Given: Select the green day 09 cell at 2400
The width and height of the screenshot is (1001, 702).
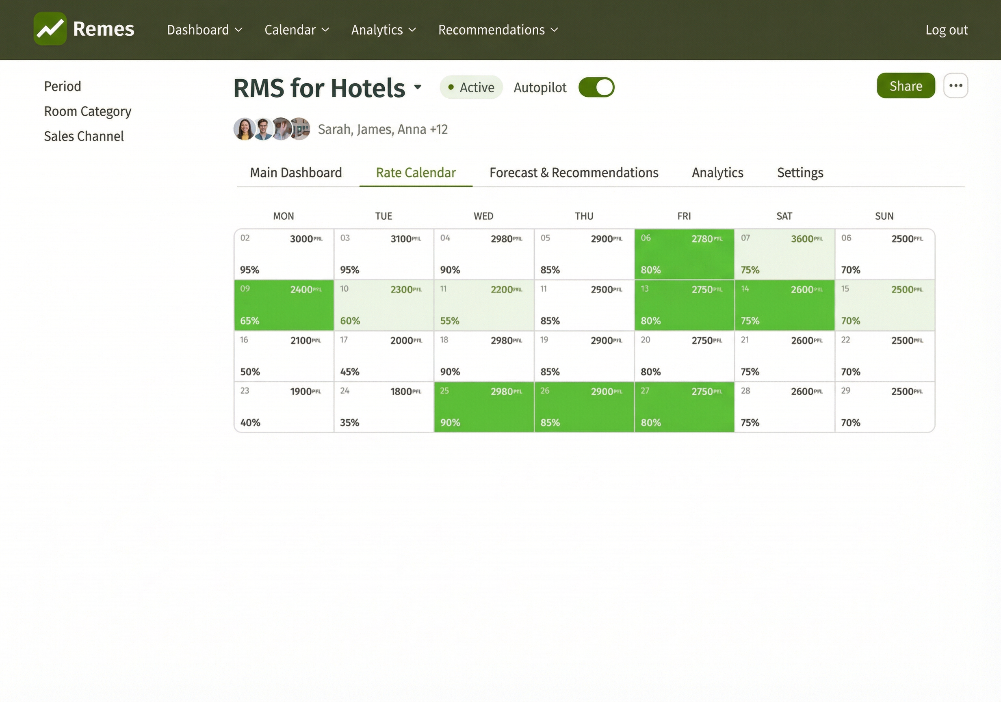Looking at the screenshot, I should click(284, 305).
